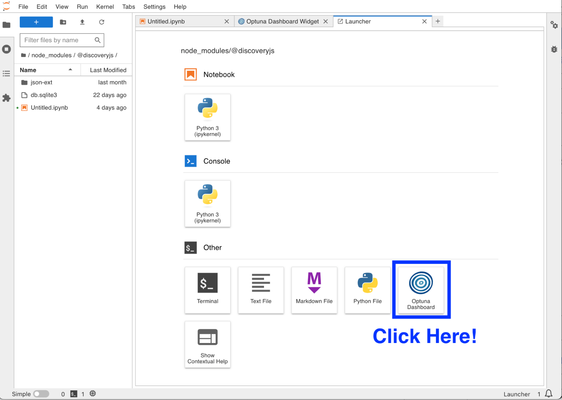
Task: Select the db.sqlite3 file
Action: [x=73, y=95]
